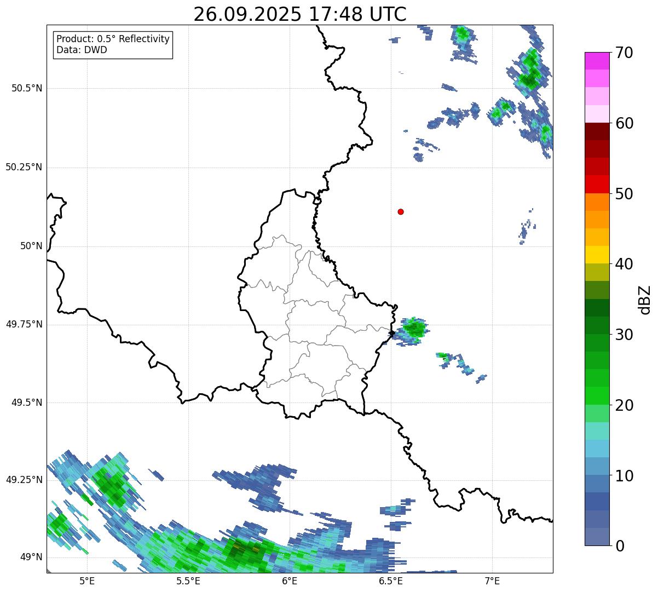
Task: Click the 30 tick on colorbar
Action: point(624,335)
